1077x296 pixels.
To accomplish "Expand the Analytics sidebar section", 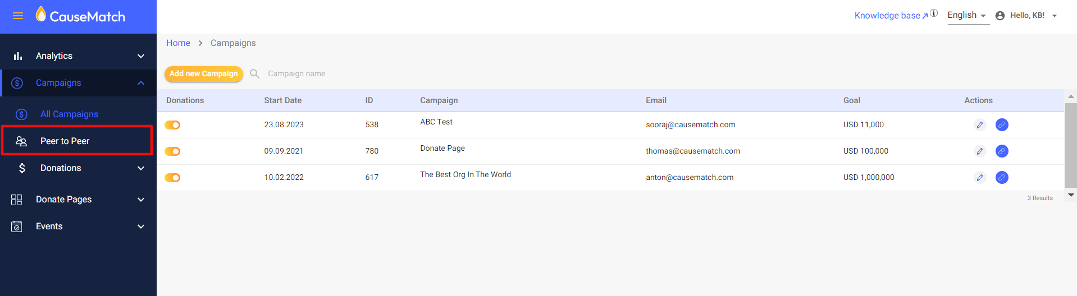I will (x=78, y=56).
